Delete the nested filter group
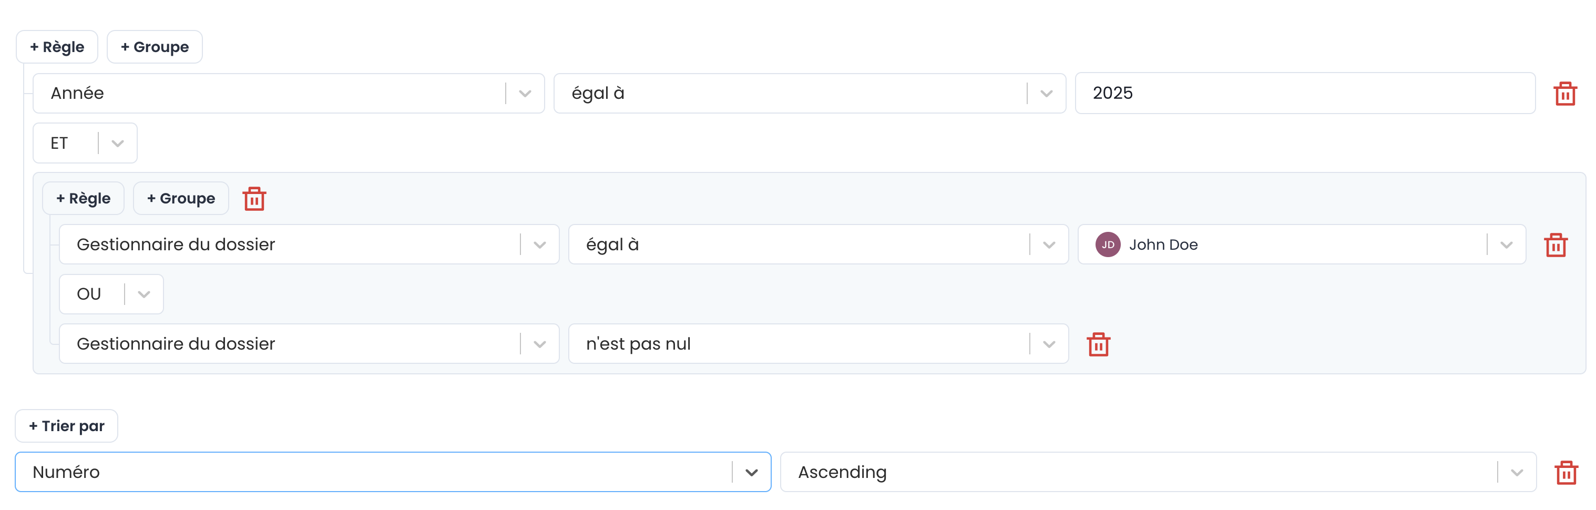The image size is (1596, 510). (x=254, y=199)
